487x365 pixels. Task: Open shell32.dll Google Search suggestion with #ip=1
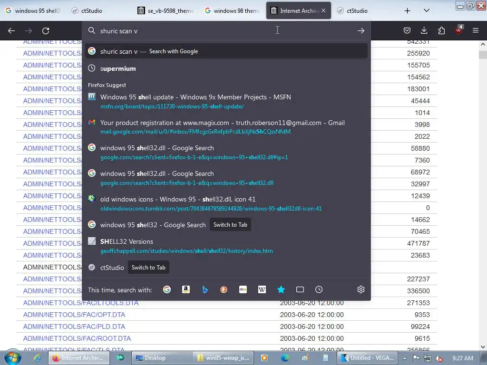pos(226,153)
